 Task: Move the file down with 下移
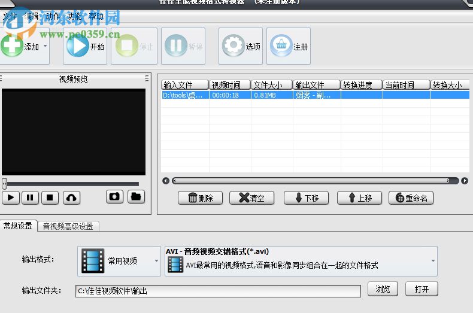pos(306,198)
